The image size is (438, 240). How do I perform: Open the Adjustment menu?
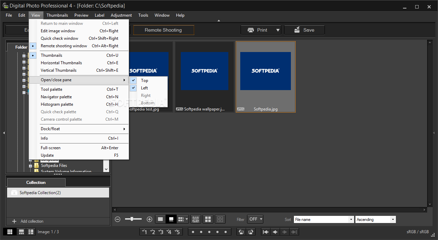[x=121, y=15]
